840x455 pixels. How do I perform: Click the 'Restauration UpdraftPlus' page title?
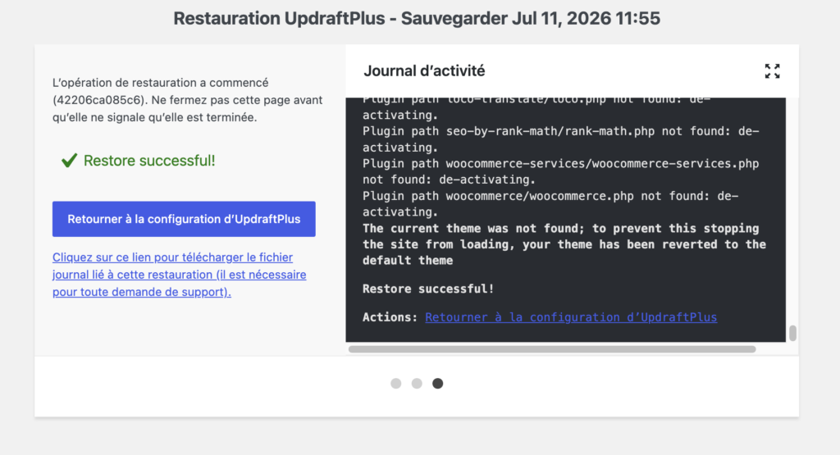click(417, 18)
